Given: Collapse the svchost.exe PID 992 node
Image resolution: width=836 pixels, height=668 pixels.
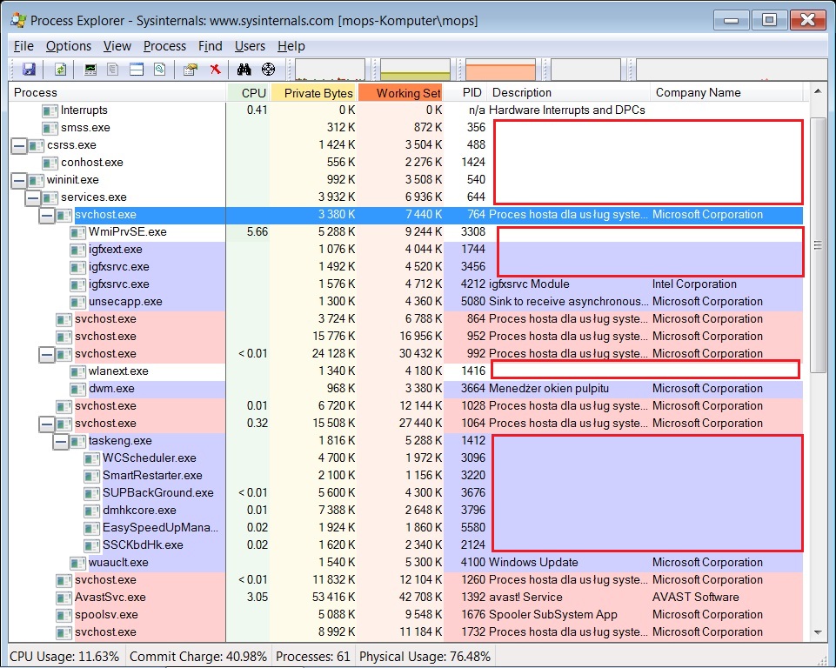Looking at the screenshot, I should 47,355.
